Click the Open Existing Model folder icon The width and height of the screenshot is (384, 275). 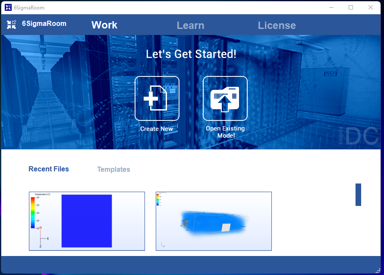225,98
